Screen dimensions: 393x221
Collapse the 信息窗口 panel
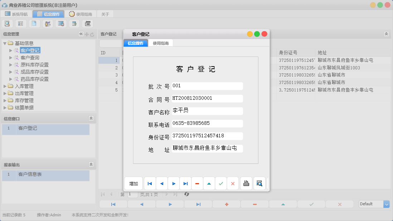click(x=92, y=118)
